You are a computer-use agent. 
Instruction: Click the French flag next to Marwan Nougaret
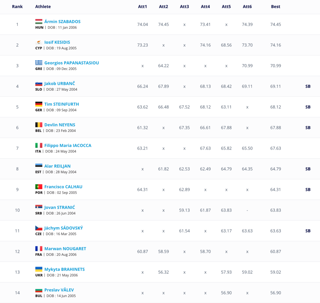39,249
